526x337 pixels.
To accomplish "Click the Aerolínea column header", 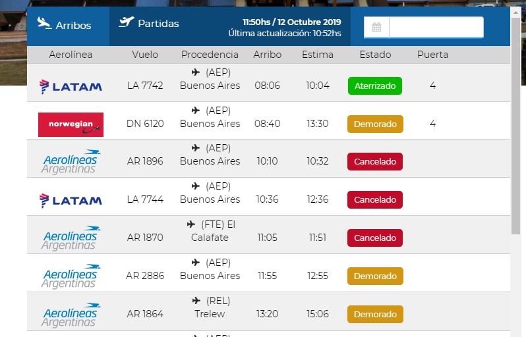I will pos(71,55).
